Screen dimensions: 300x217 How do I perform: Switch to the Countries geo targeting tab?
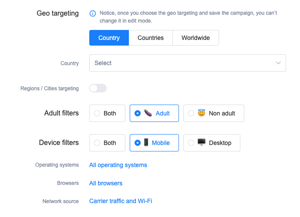[x=151, y=38]
